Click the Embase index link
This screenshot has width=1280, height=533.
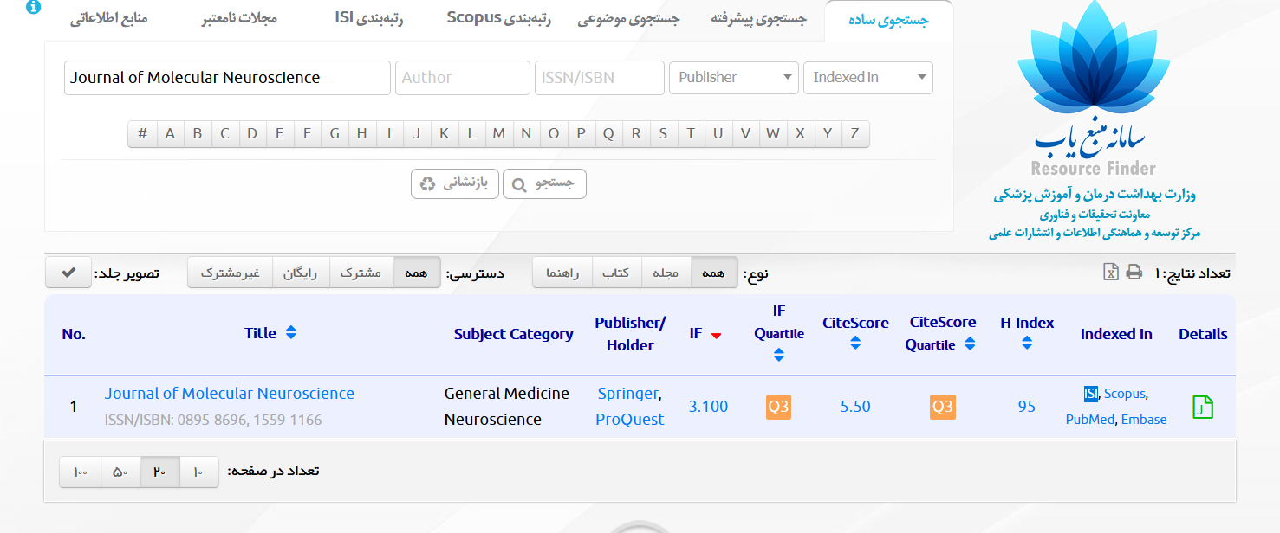click(x=1144, y=420)
